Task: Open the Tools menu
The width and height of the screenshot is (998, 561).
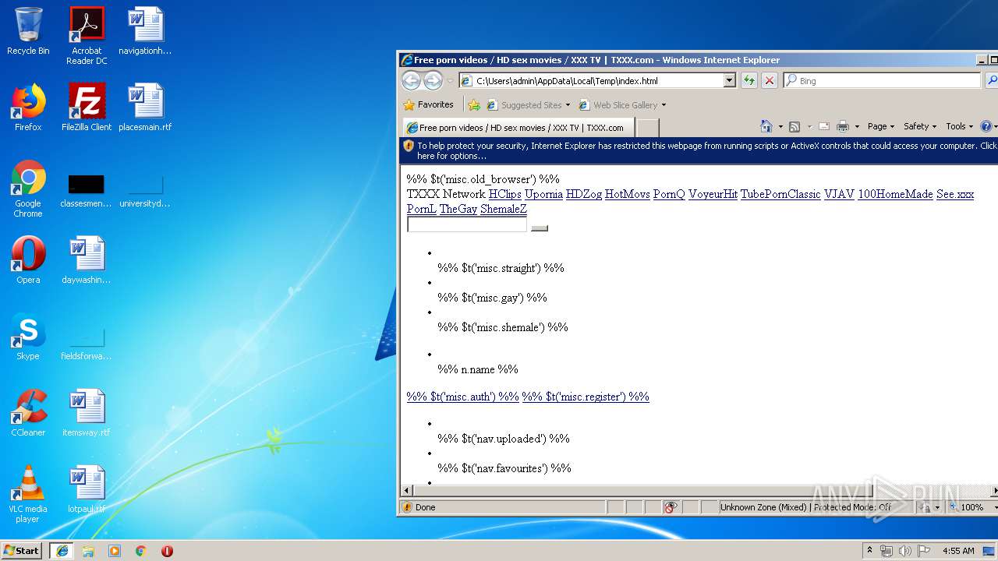Action: pos(960,126)
